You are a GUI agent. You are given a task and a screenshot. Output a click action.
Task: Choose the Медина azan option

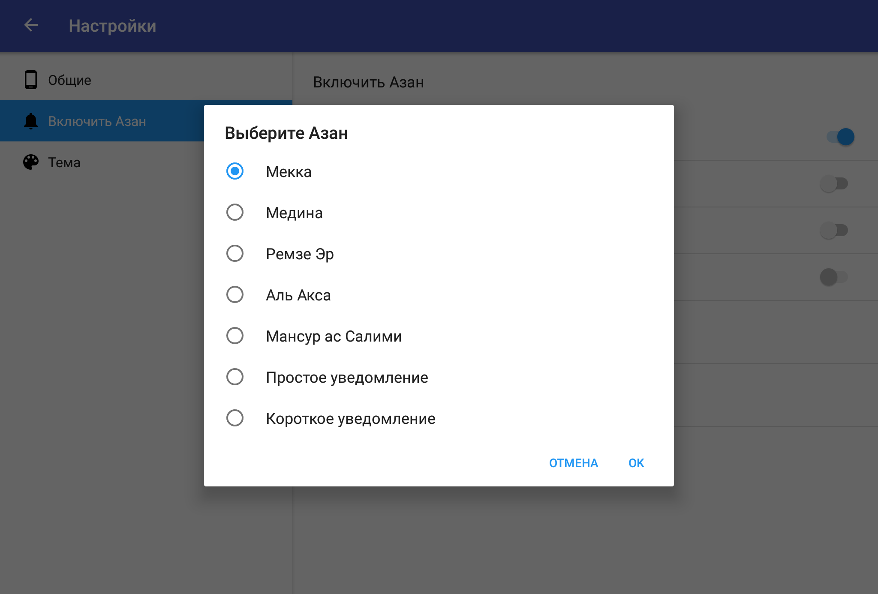[x=235, y=213]
